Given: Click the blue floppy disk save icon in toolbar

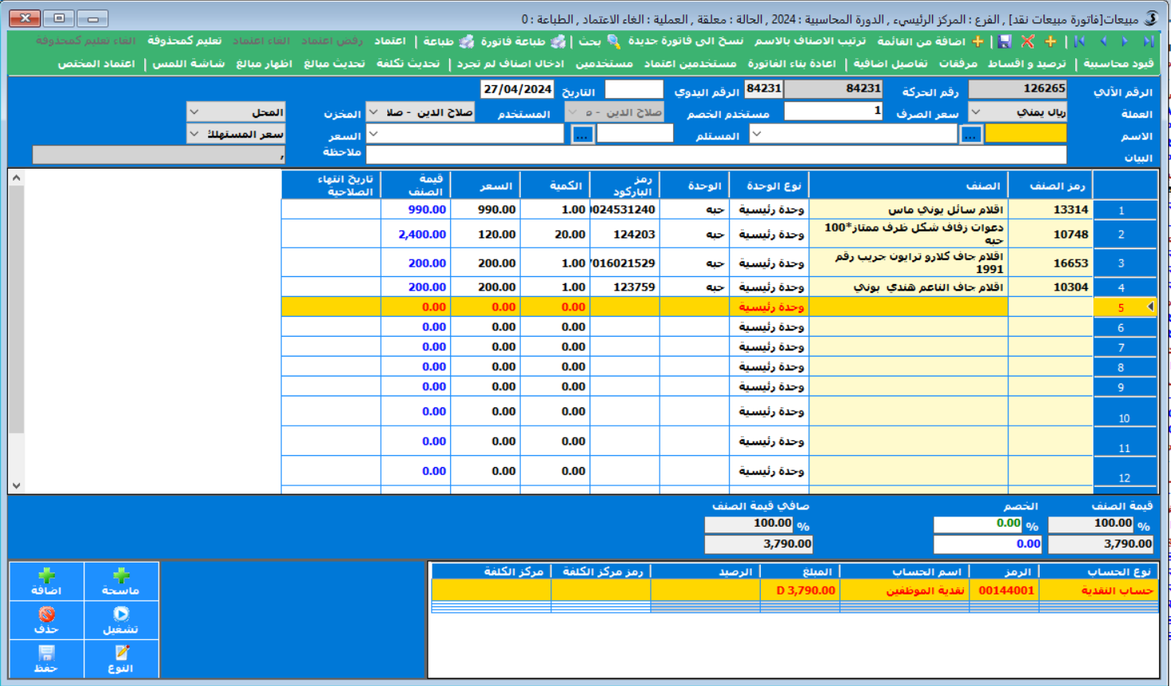Looking at the screenshot, I should [1005, 41].
